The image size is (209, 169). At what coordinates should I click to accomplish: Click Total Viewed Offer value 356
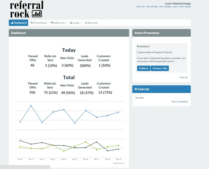point(32,93)
